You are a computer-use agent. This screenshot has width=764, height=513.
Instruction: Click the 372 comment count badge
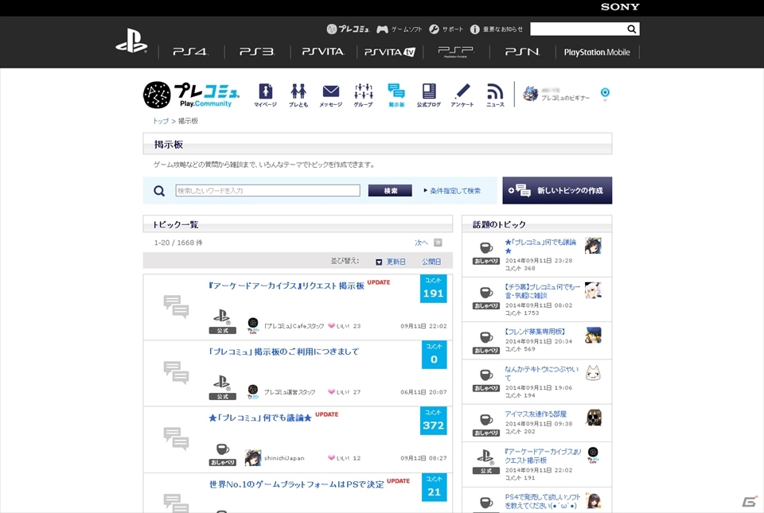(x=433, y=421)
